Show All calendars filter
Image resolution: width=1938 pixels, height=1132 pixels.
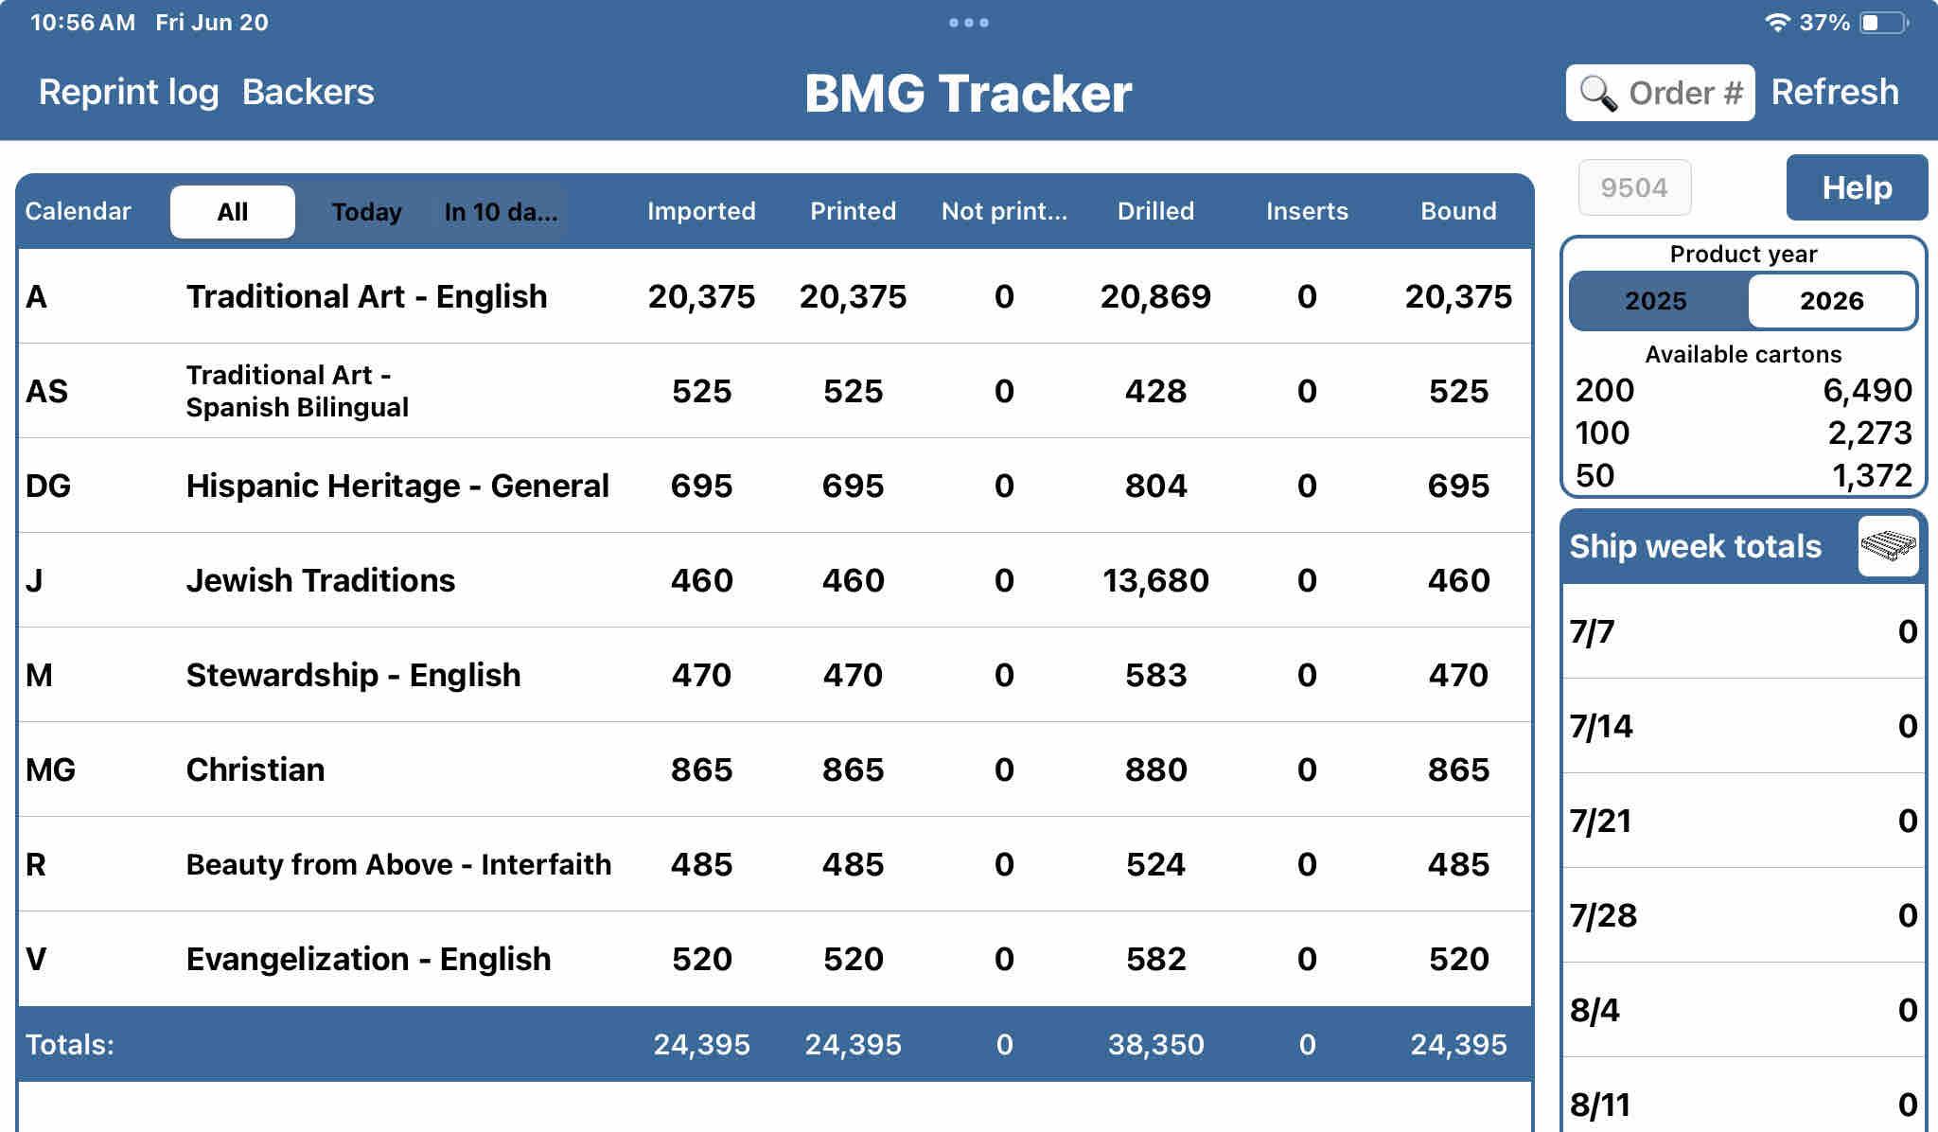[232, 212]
